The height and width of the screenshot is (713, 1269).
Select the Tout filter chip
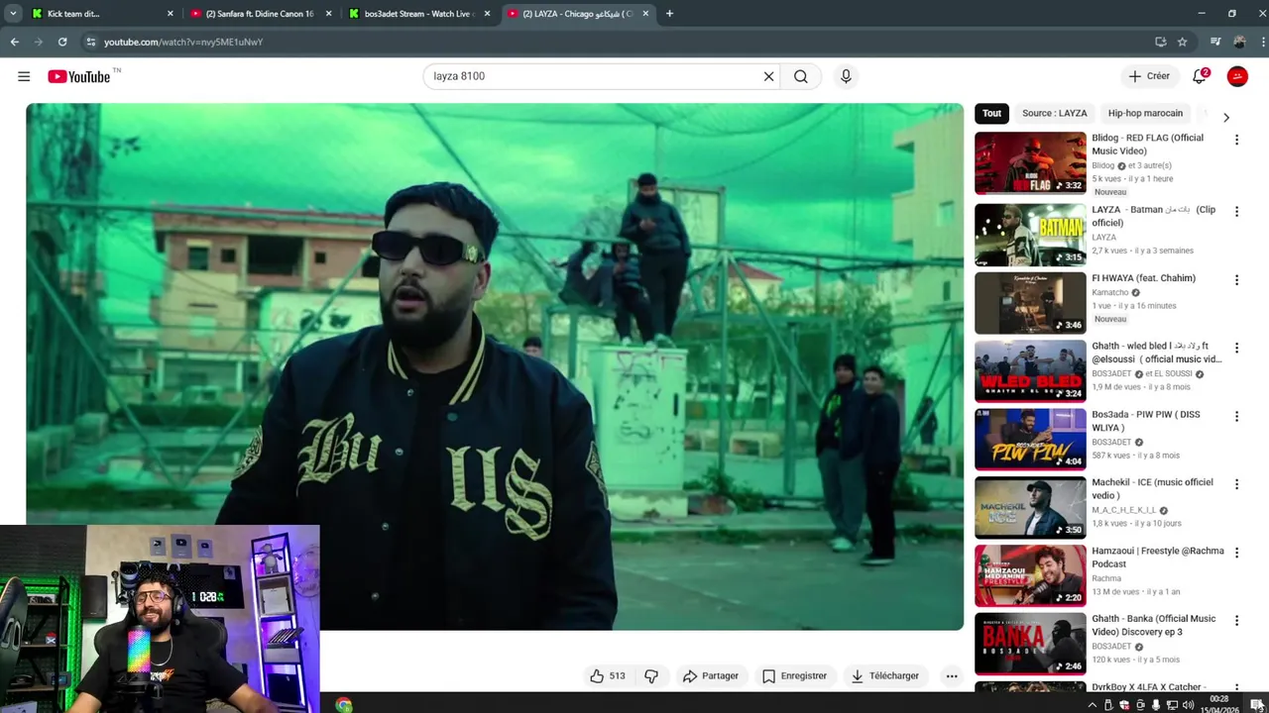click(991, 113)
